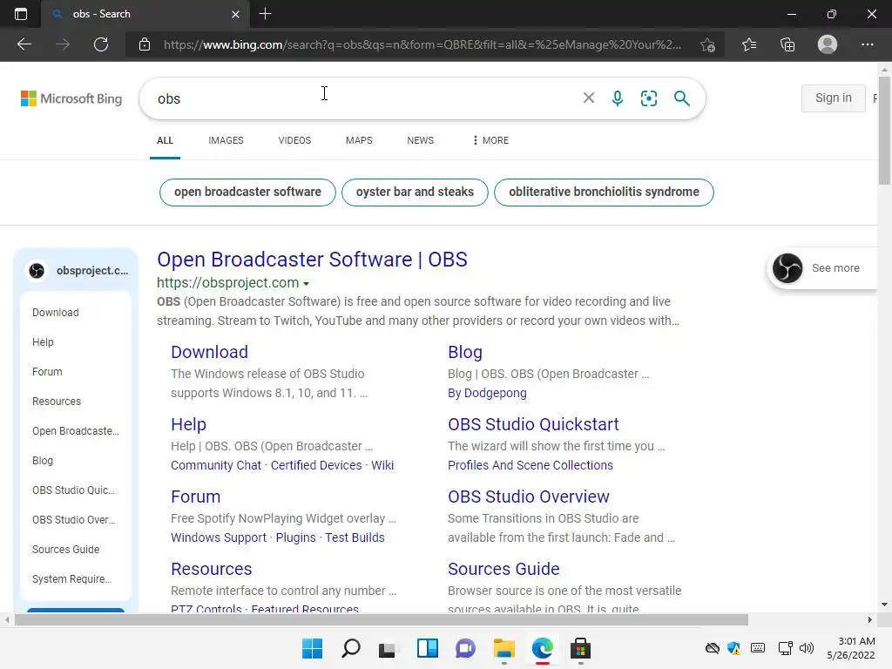892x669 pixels.
Task: Open the OBS Studio Quickstart link
Action: point(533,424)
